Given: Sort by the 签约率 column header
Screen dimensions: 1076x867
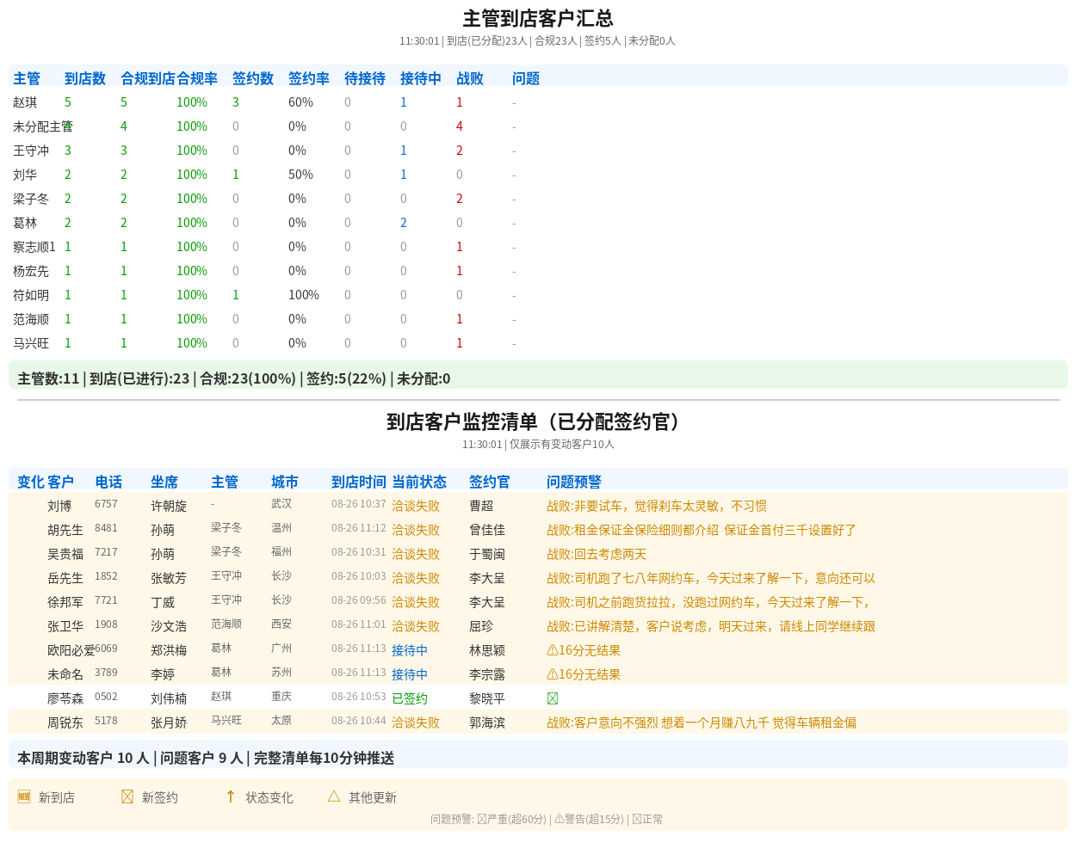Looking at the screenshot, I should click(309, 78).
